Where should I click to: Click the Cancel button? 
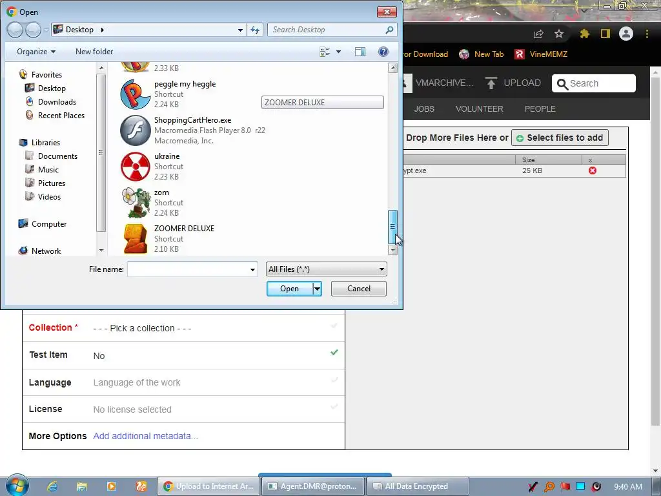pos(359,289)
